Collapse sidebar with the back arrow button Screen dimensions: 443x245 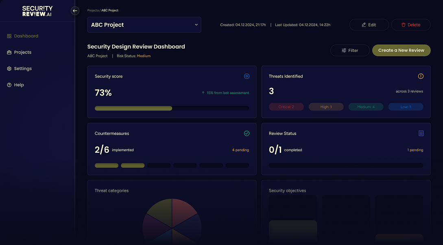[x=75, y=11]
